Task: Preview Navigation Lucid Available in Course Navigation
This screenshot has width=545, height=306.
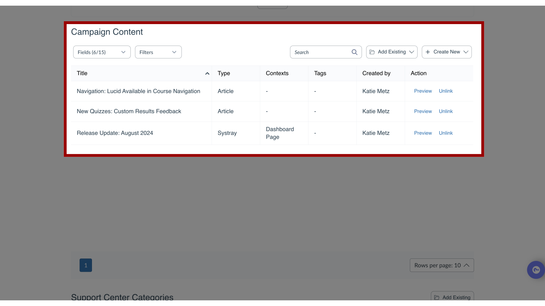Action: (423, 91)
